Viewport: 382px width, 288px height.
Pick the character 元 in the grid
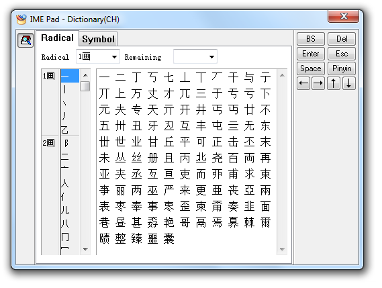coord(105,110)
